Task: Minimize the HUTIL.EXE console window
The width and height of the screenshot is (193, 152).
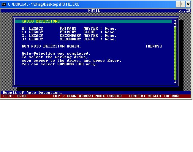Action: [x=178, y=4]
